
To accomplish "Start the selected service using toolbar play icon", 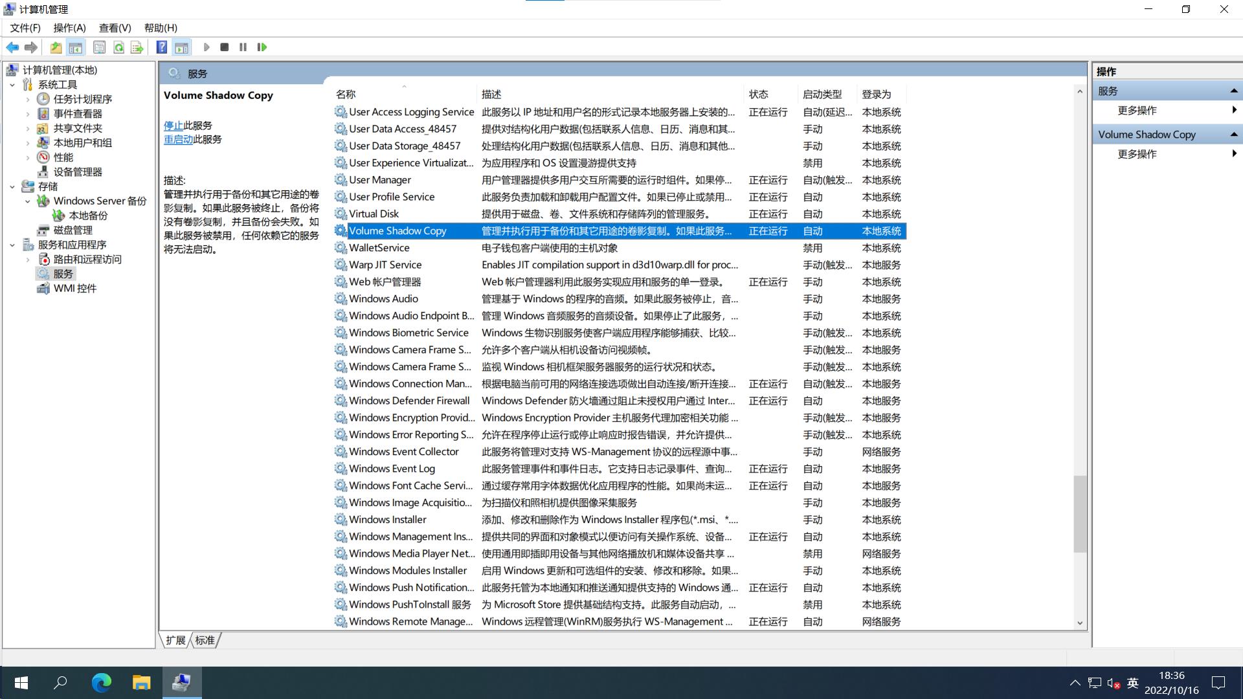I will coord(206,47).
